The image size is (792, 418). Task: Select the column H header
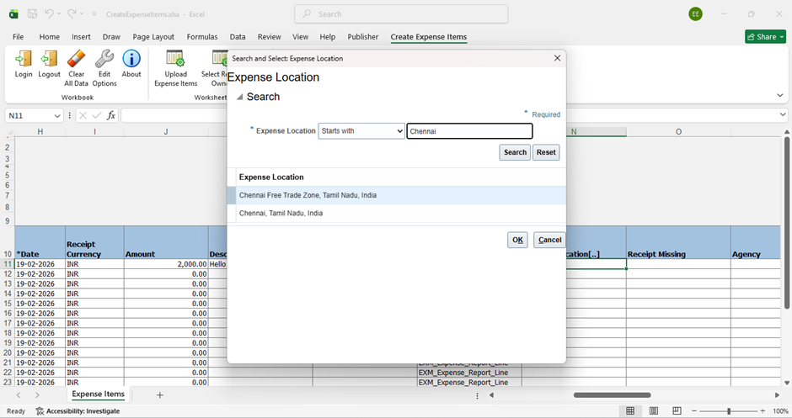click(40, 131)
